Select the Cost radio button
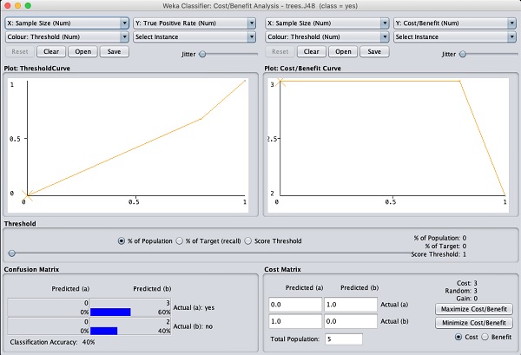Image resolution: width=521 pixels, height=355 pixels. pos(458,337)
